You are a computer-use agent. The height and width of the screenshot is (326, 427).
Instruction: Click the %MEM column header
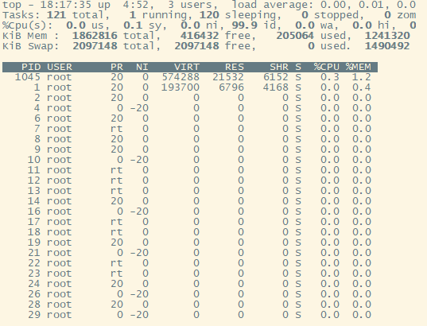359,67
